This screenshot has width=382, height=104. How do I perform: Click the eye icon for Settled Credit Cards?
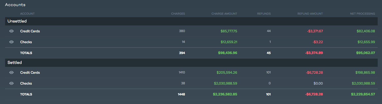[11, 72]
